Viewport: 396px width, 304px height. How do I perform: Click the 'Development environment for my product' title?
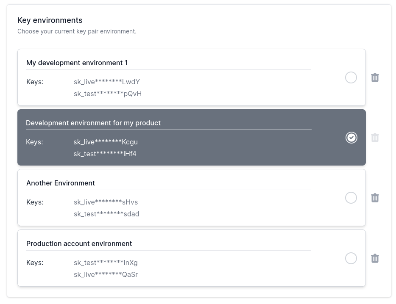click(x=93, y=123)
